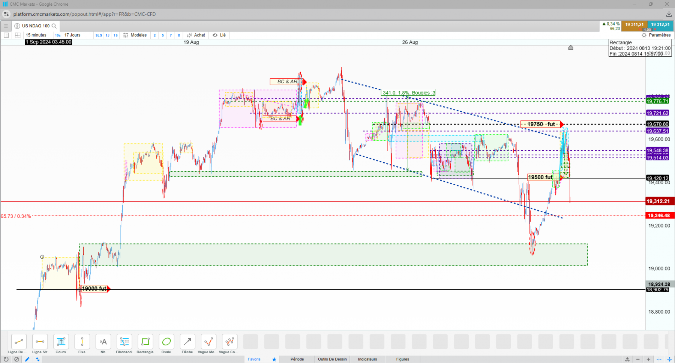The height and width of the screenshot is (363, 675).
Task: Switch to the Indicateurs tab
Action: tap(367, 359)
